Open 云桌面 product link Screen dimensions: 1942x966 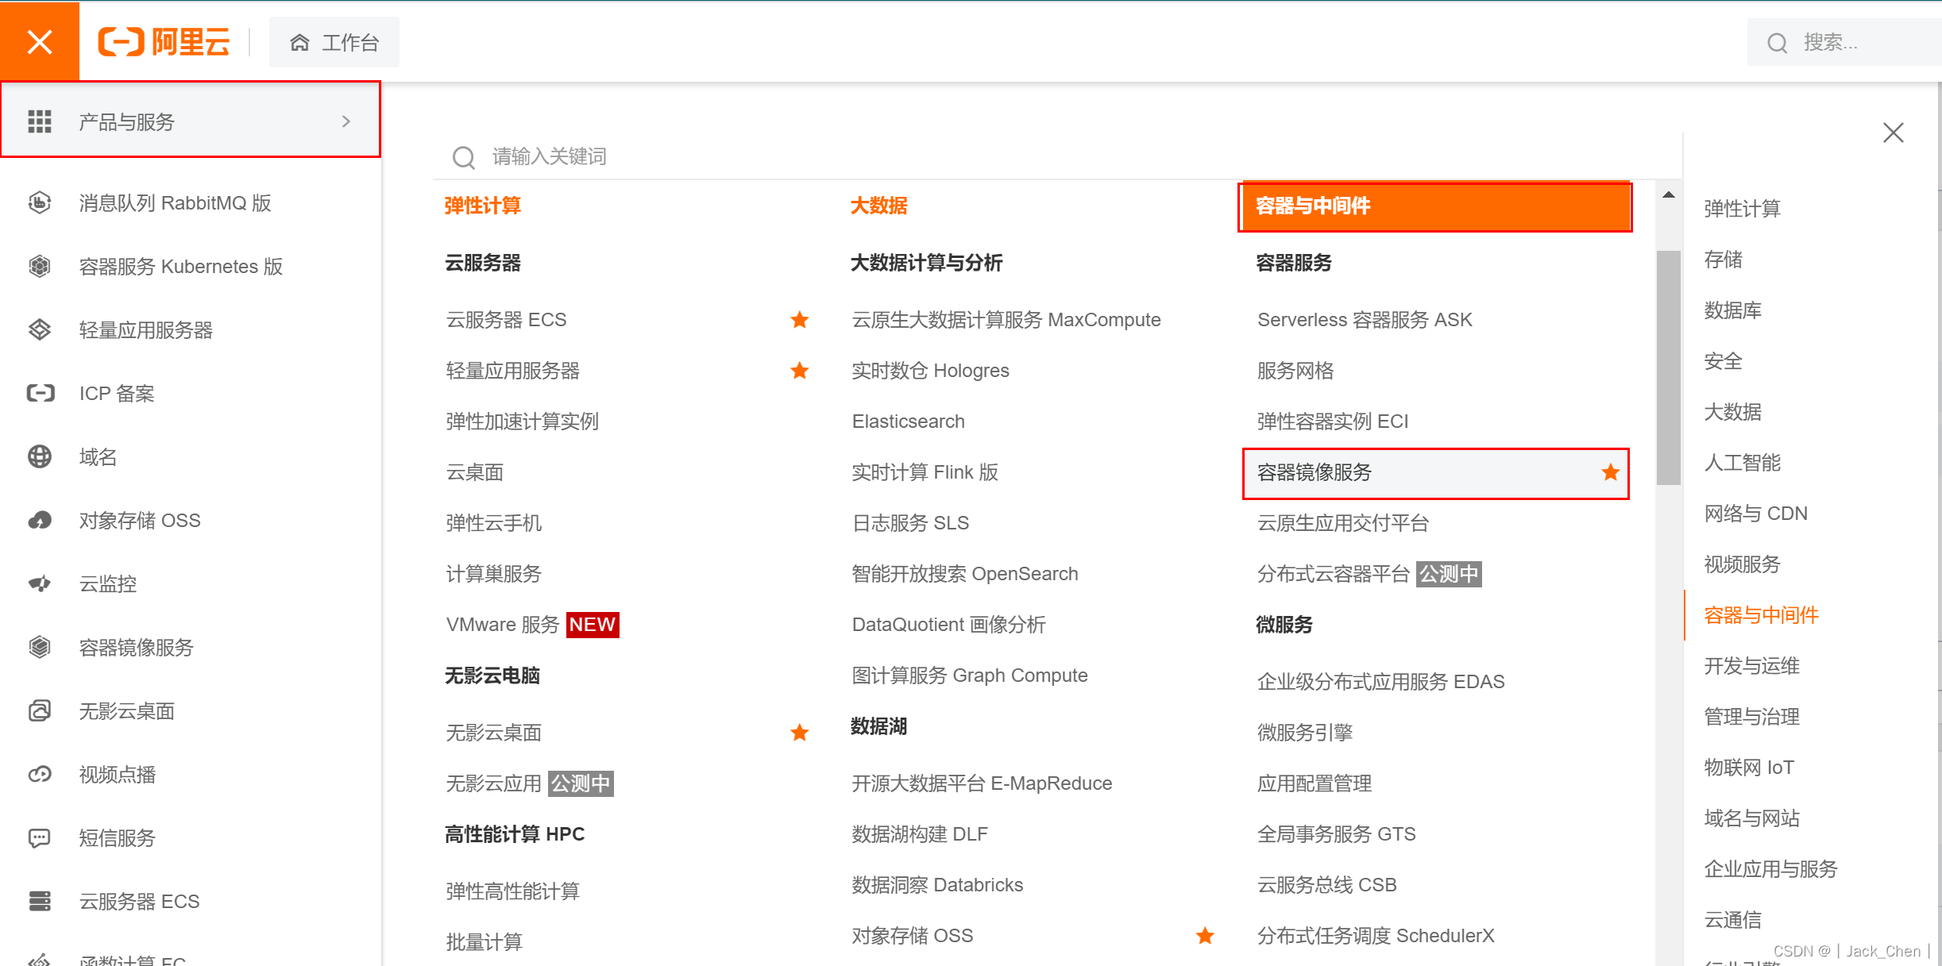[474, 472]
